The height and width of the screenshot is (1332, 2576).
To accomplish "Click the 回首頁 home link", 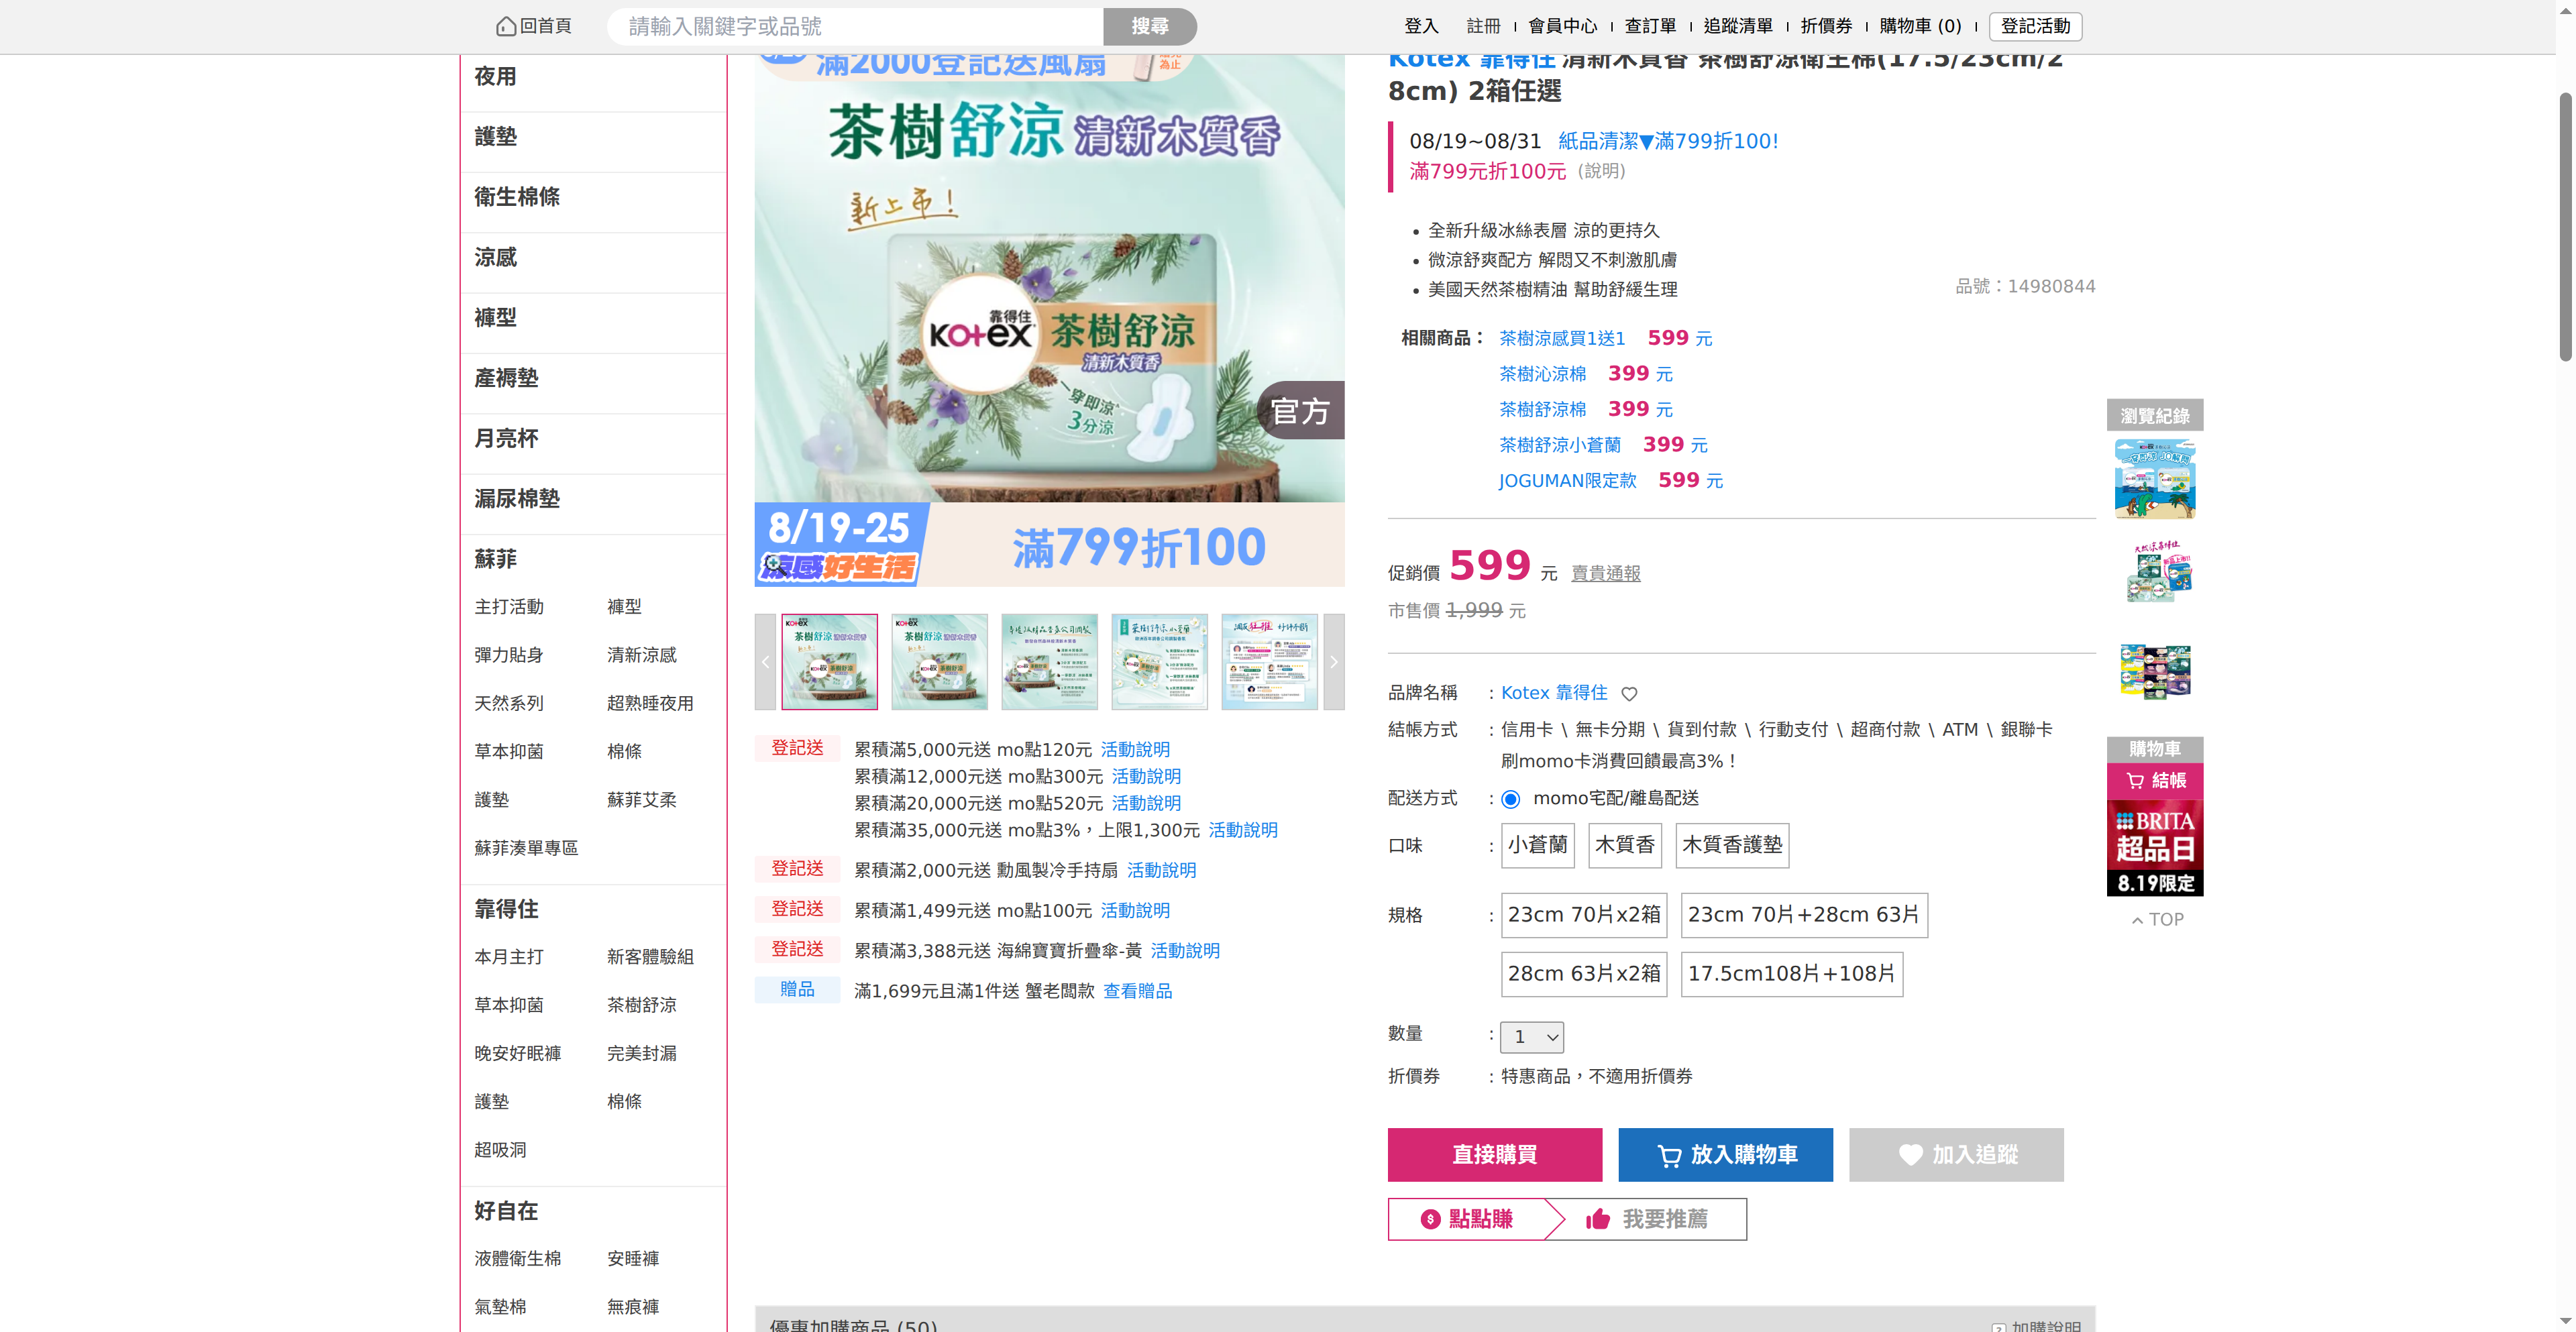I will (534, 26).
